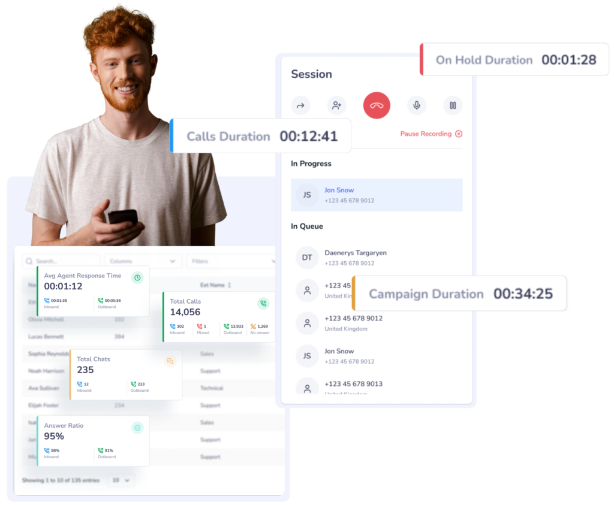Select Jon Snow in progress call
Screen dimensions: 614x505
[x=377, y=195]
